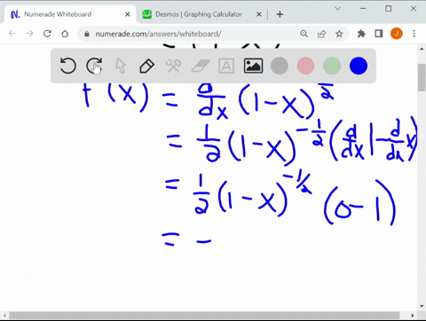Go back in browser history
The width and height of the screenshot is (426, 321).
coord(12,34)
